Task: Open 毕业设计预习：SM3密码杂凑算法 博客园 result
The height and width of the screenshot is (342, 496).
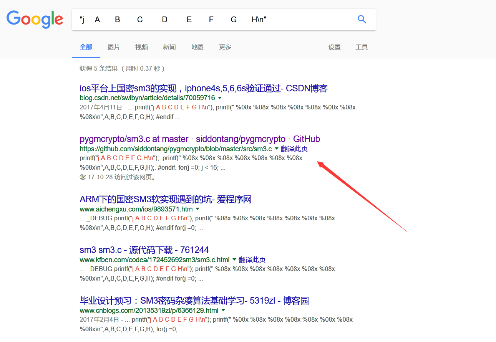Action: pyautogui.click(x=194, y=301)
